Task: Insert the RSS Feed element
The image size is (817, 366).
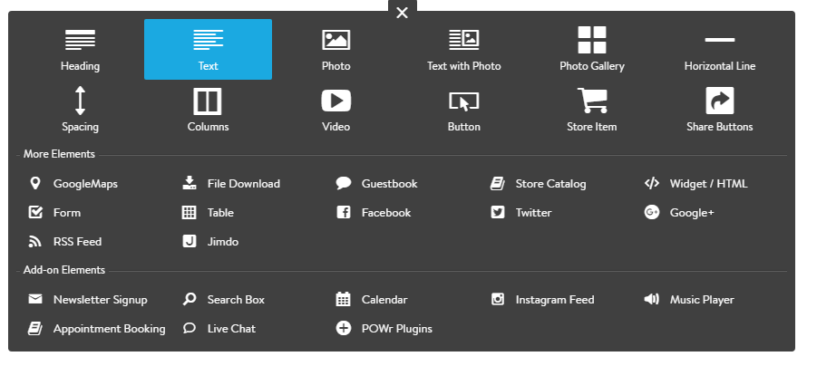Action: 65,242
